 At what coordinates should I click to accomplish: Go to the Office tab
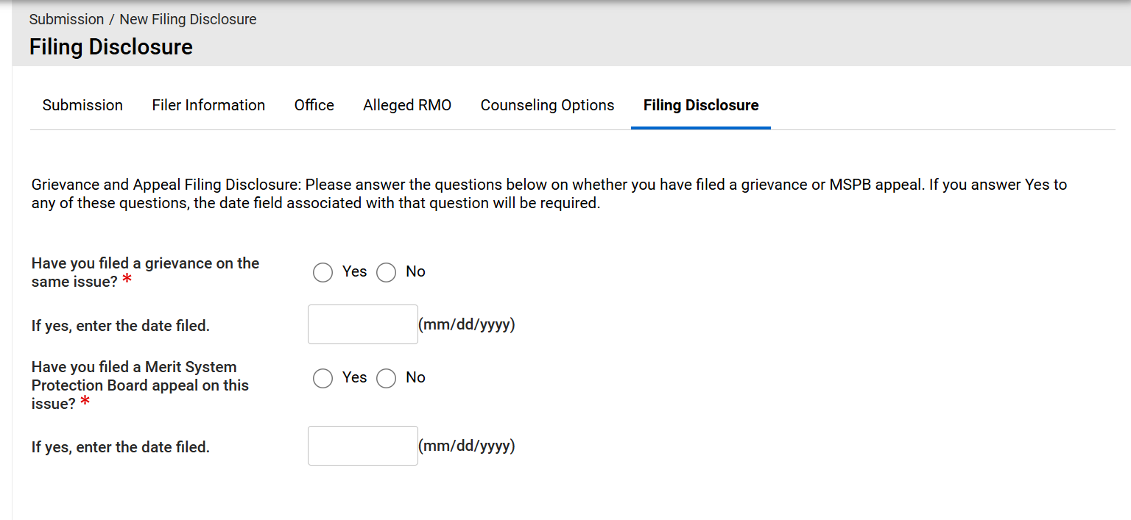click(314, 105)
